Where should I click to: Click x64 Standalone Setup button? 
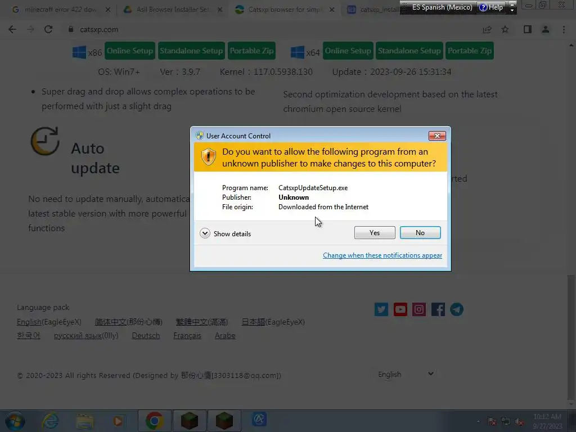coord(409,51)
